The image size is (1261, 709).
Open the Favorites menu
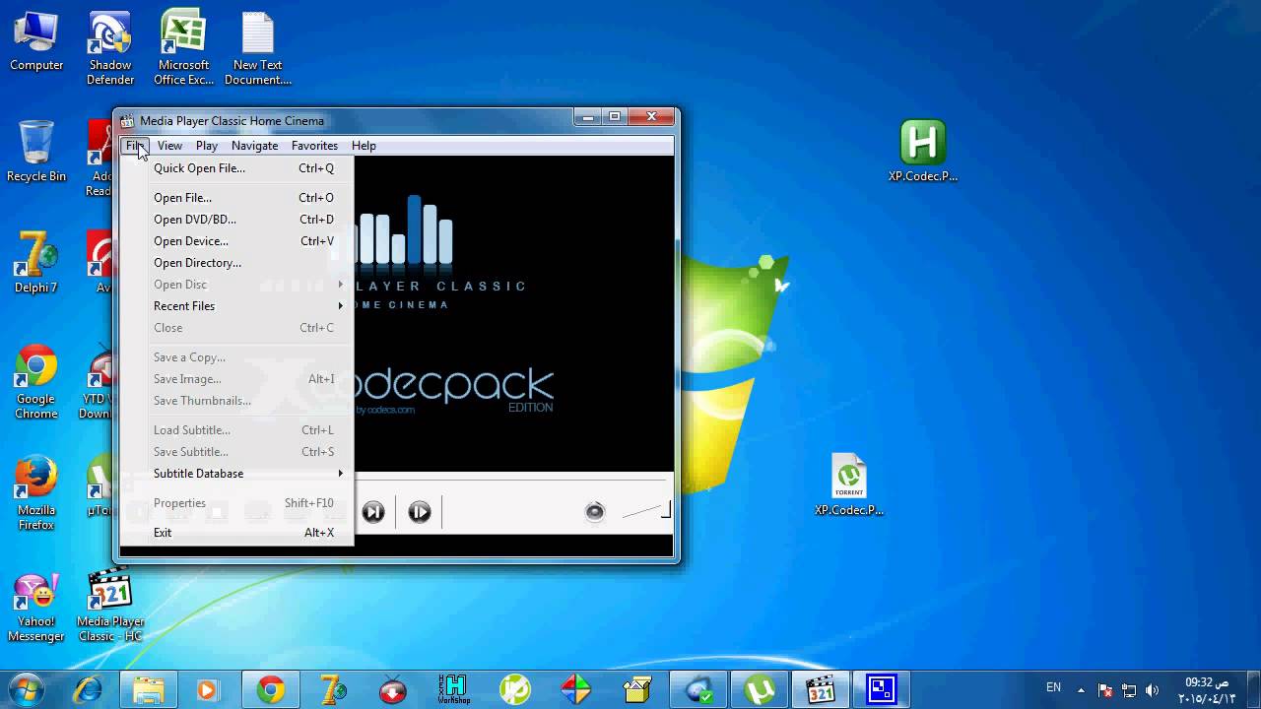(314, 146)
